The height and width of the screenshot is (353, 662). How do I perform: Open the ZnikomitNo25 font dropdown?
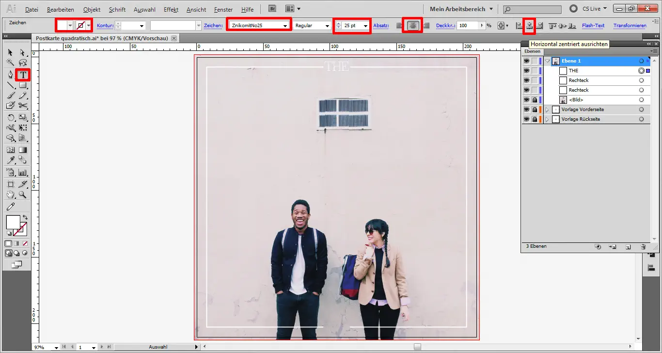[x=285, y=26]
